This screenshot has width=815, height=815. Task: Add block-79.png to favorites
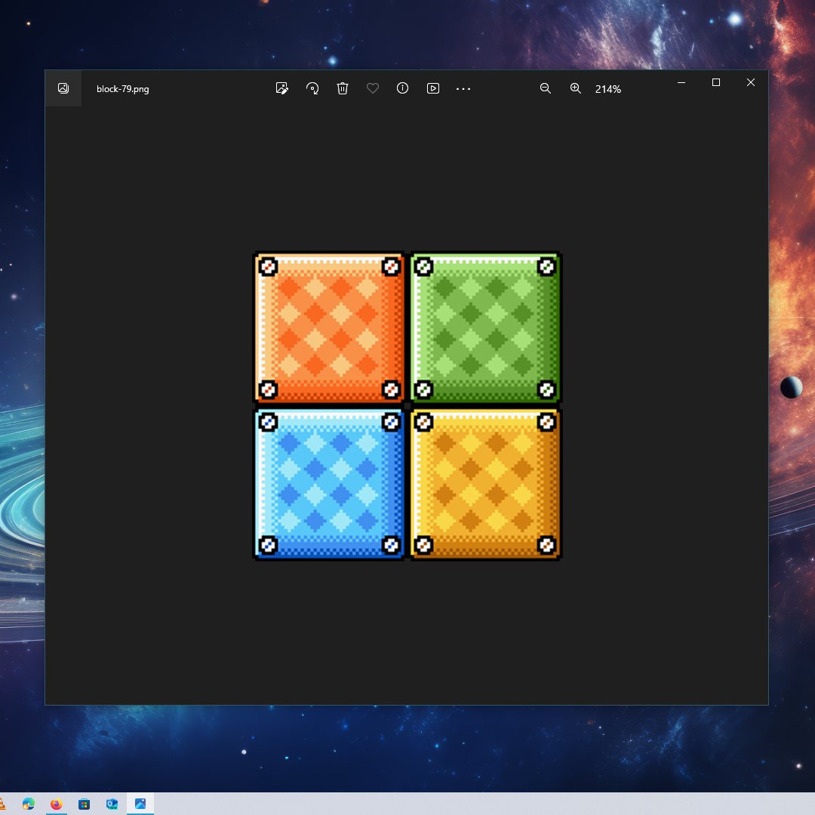[x=372, y=88]
